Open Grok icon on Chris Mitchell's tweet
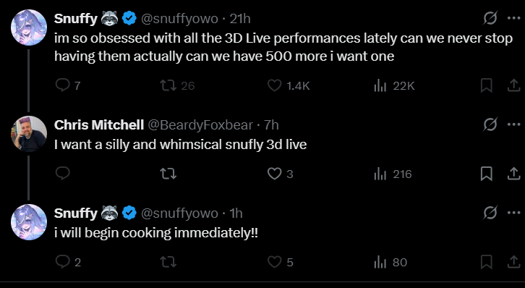Screen dimensions: 525x288 click(x=490, y=124)
